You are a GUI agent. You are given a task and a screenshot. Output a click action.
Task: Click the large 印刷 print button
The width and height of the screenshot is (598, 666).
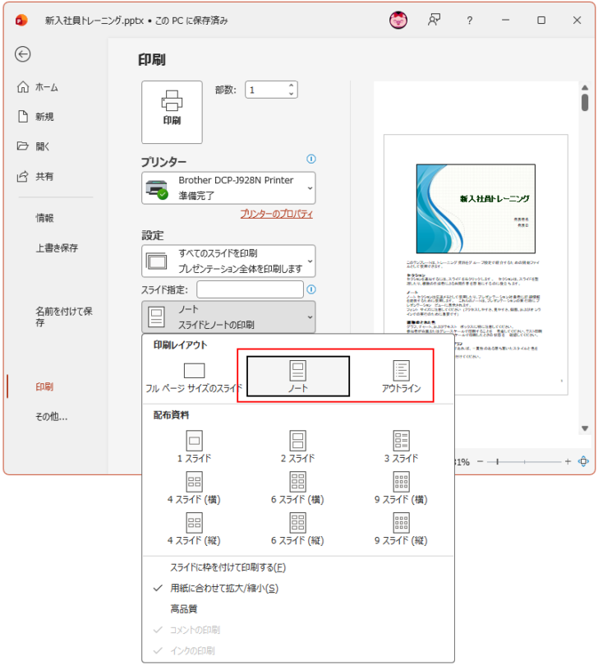click(x=172, y=112)
